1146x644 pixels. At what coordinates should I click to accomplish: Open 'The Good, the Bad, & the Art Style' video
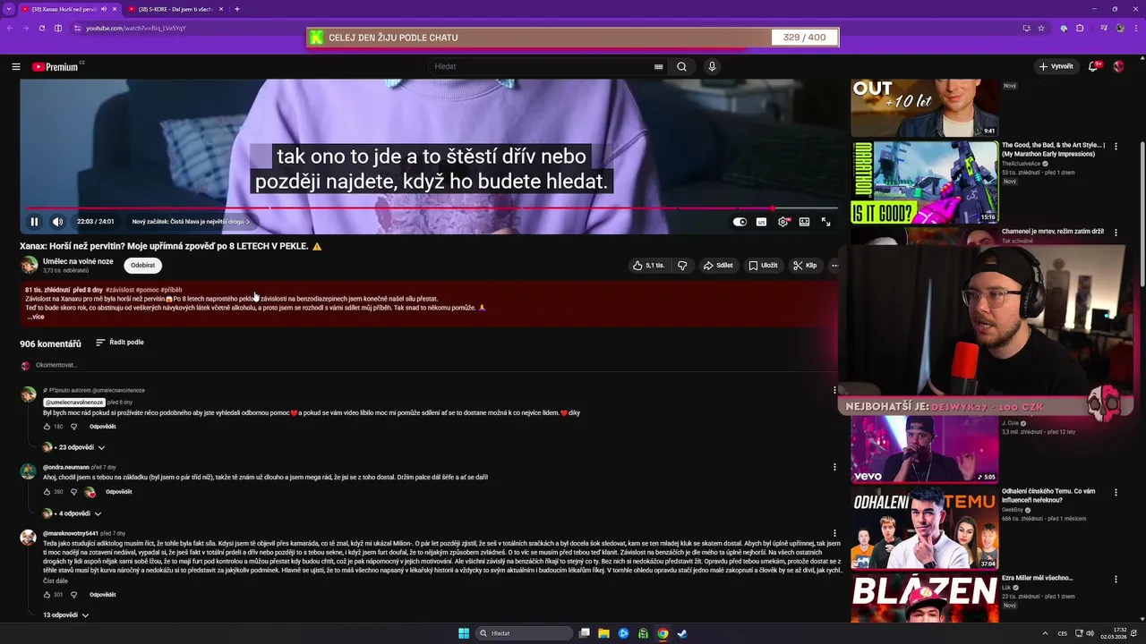pyautogui.click(x=1053, y=149)
